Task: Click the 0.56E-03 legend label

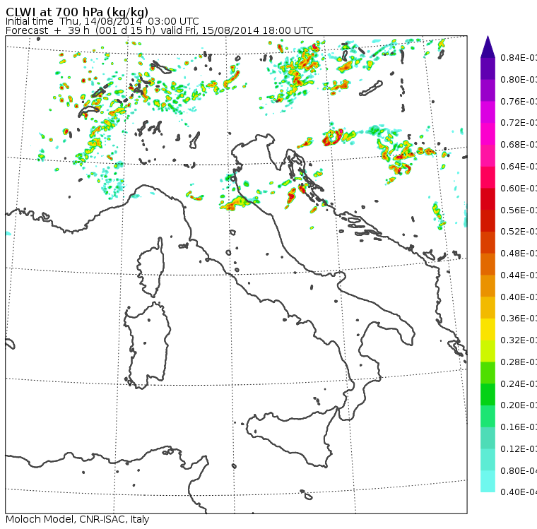Action: click(x=519, y=210)
